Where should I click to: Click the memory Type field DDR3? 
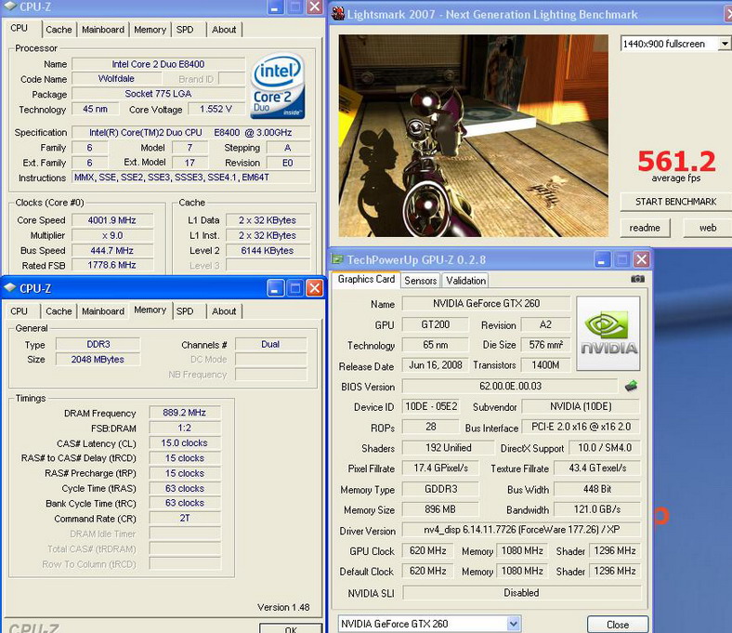(x=98, y=344)
